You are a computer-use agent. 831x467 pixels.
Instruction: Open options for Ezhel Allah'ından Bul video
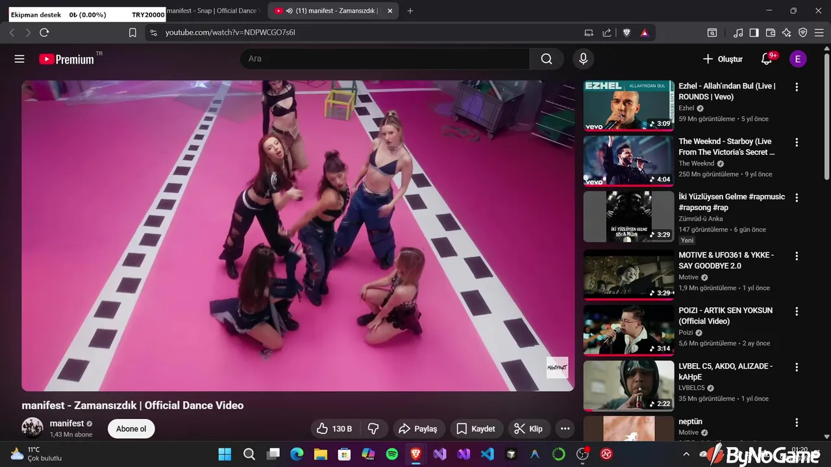797,87
